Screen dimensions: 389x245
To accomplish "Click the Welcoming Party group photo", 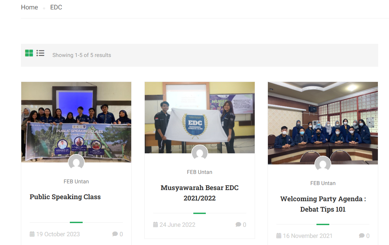I will coord(323,123).
